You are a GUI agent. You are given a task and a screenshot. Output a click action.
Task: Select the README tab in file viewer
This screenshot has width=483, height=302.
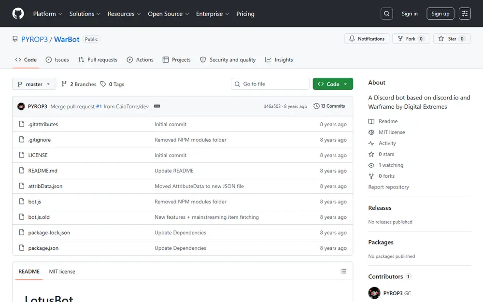(29, 272)
